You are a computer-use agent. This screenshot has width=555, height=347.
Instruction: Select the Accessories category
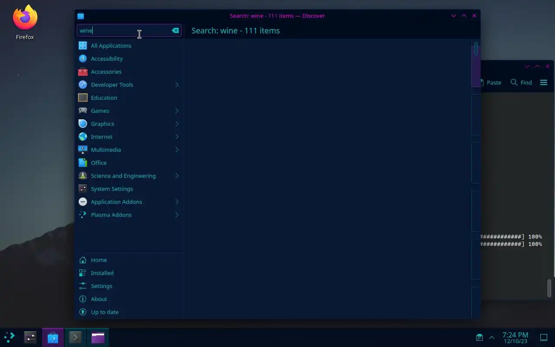click(129, 72)
